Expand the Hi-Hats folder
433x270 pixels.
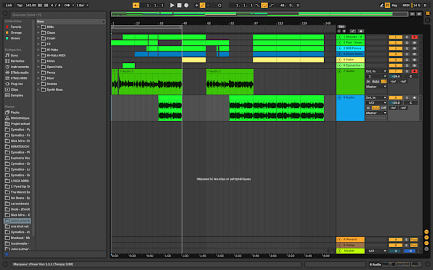(x=38, y=50)
